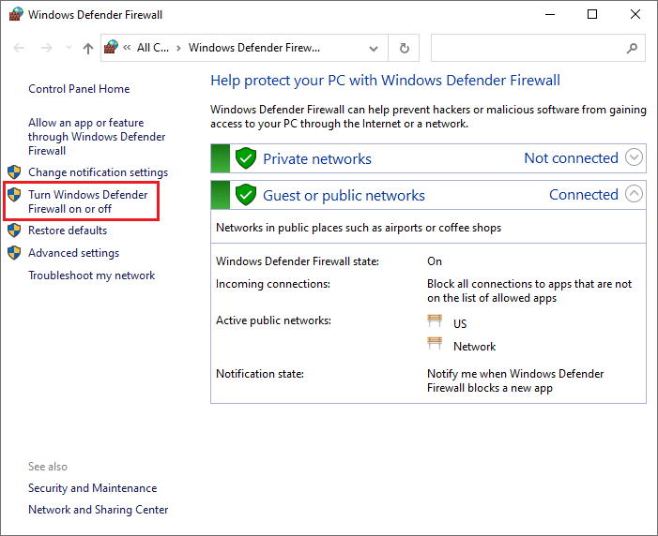Click the Back navigation arrow

19,48
